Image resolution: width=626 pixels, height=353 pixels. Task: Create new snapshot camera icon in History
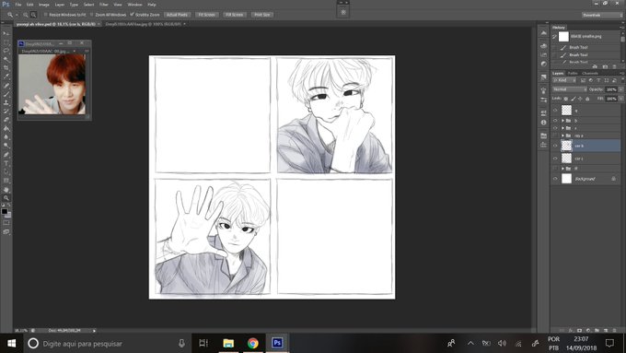click(605, 66)
